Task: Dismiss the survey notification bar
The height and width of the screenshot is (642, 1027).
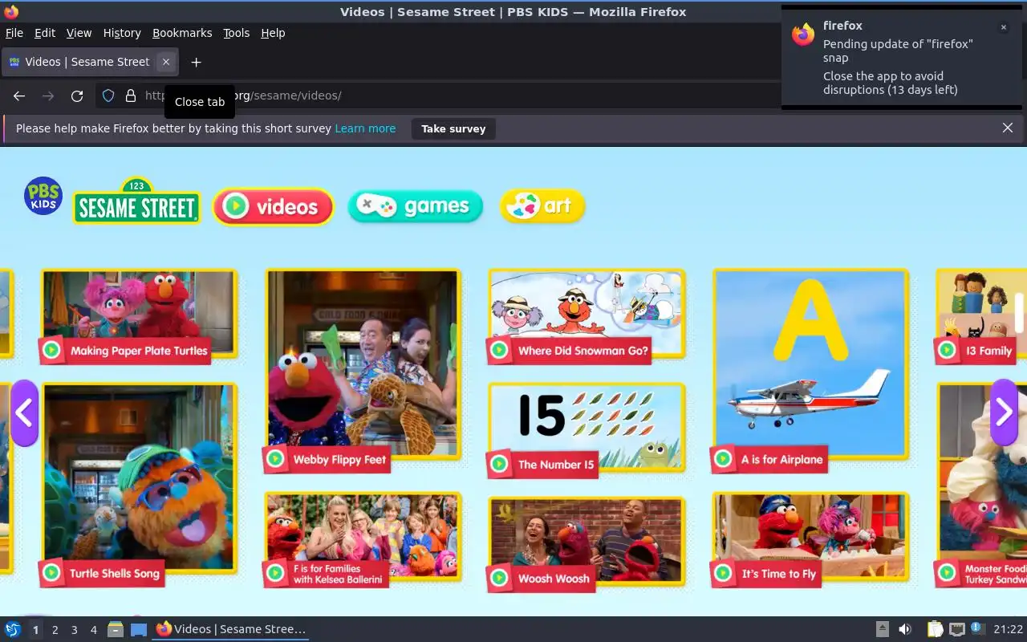Action: (1008, 128)
